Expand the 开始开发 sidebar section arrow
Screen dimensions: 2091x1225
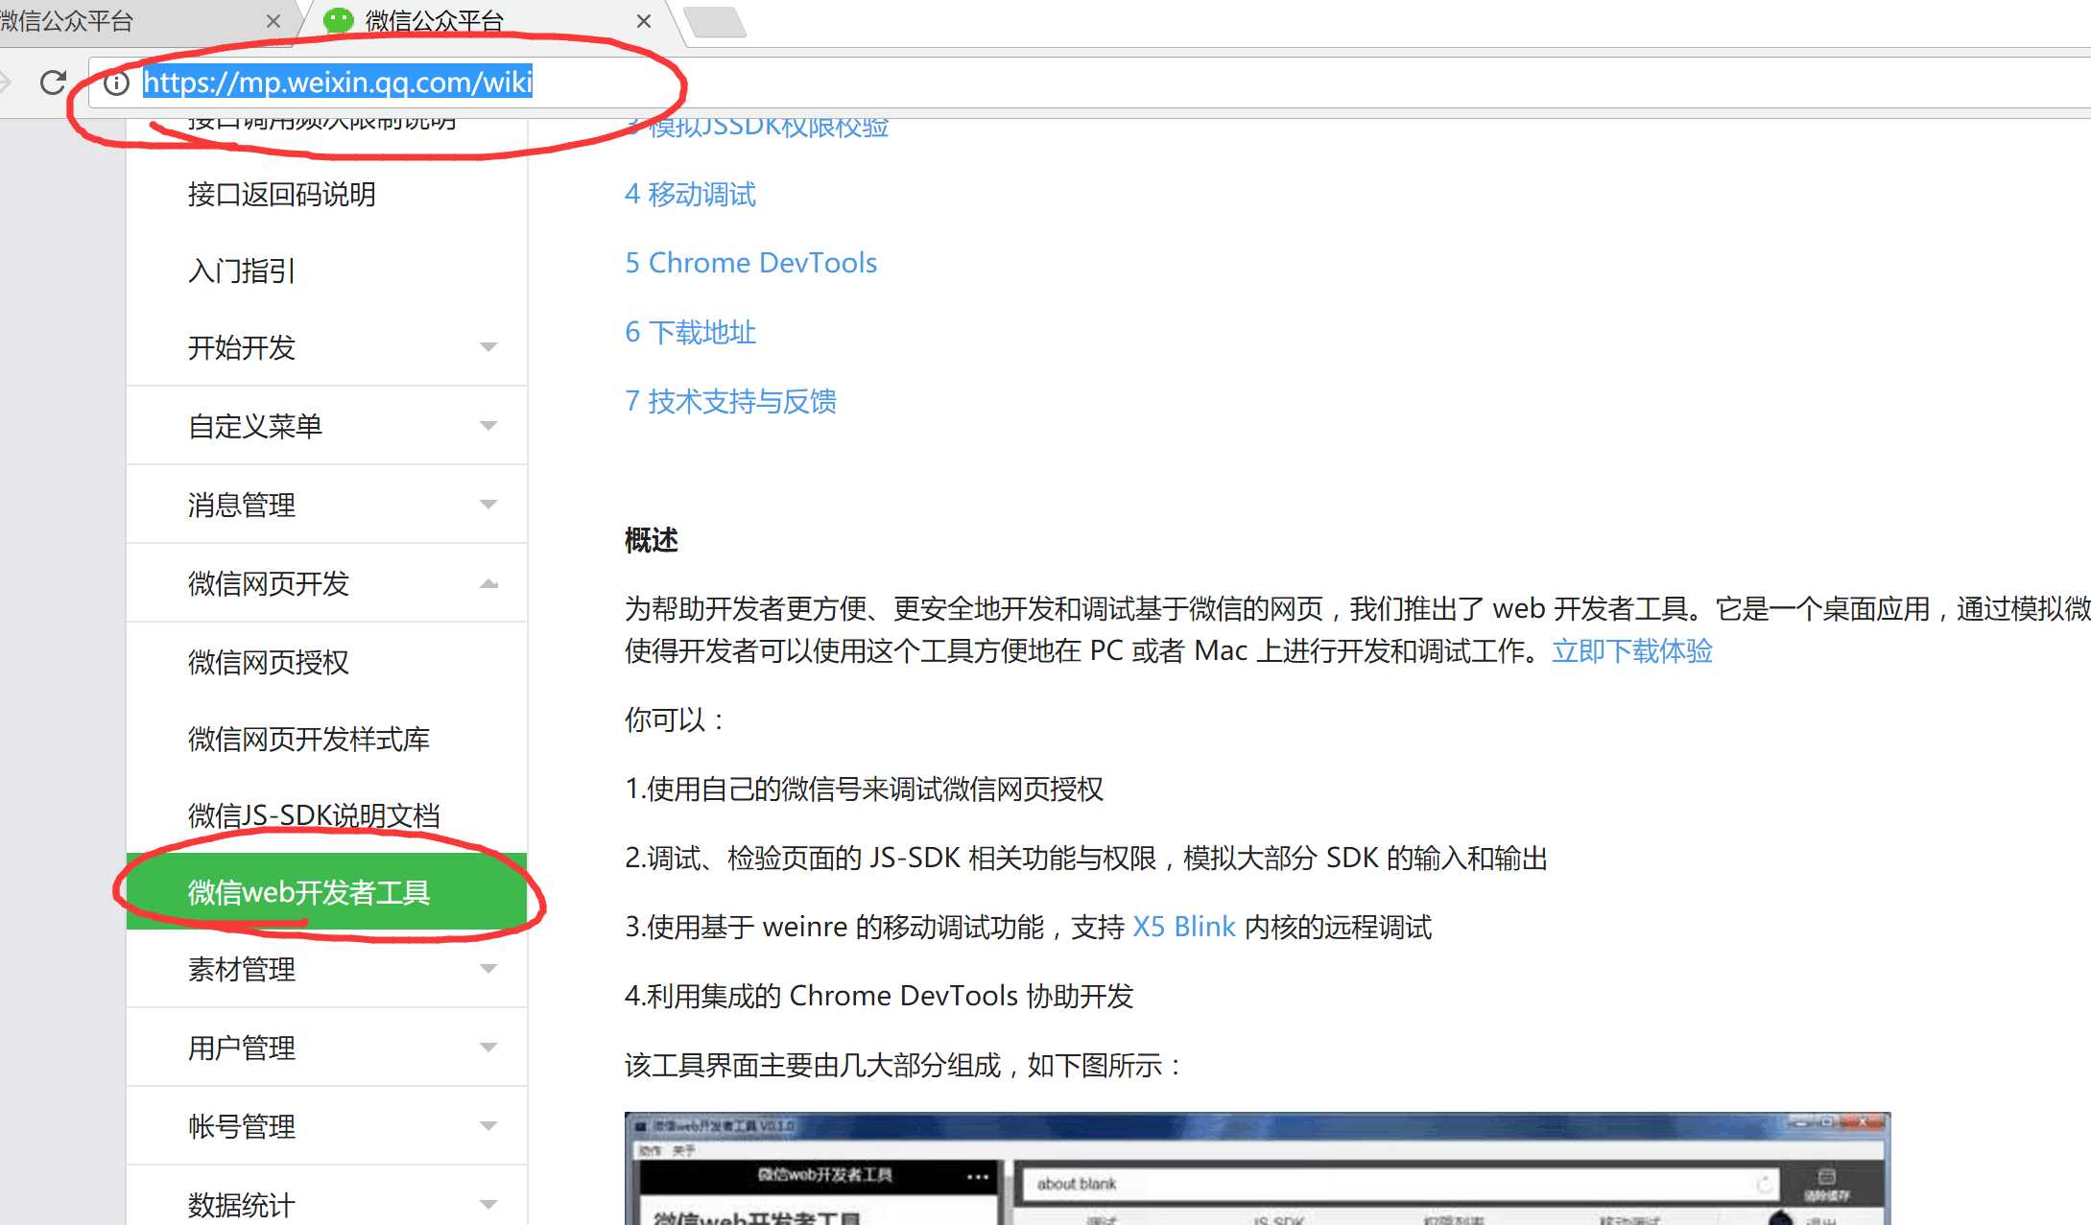click(488, 347)
